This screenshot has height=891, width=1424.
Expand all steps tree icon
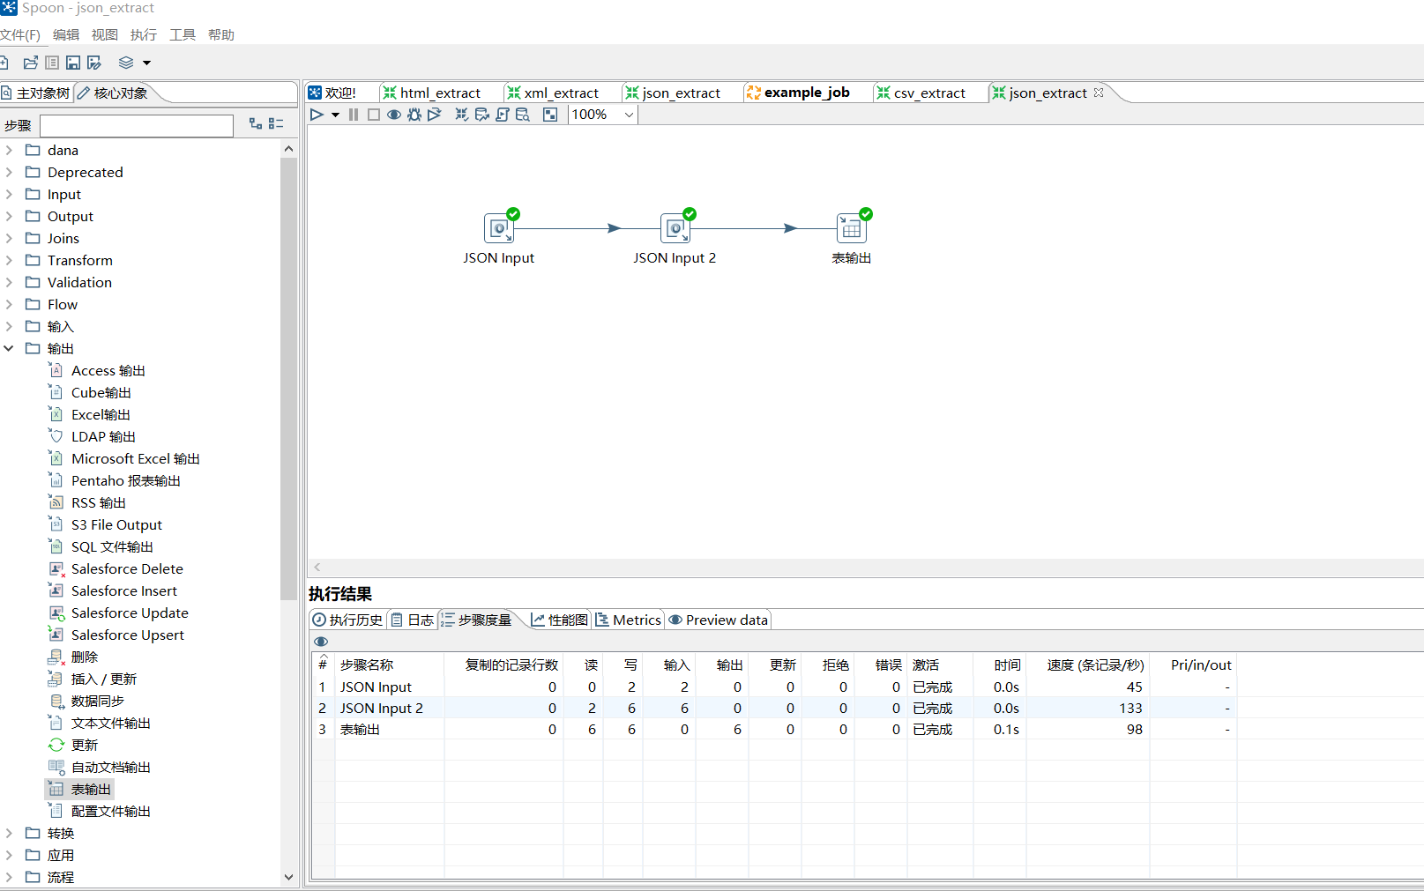(256, 124)
